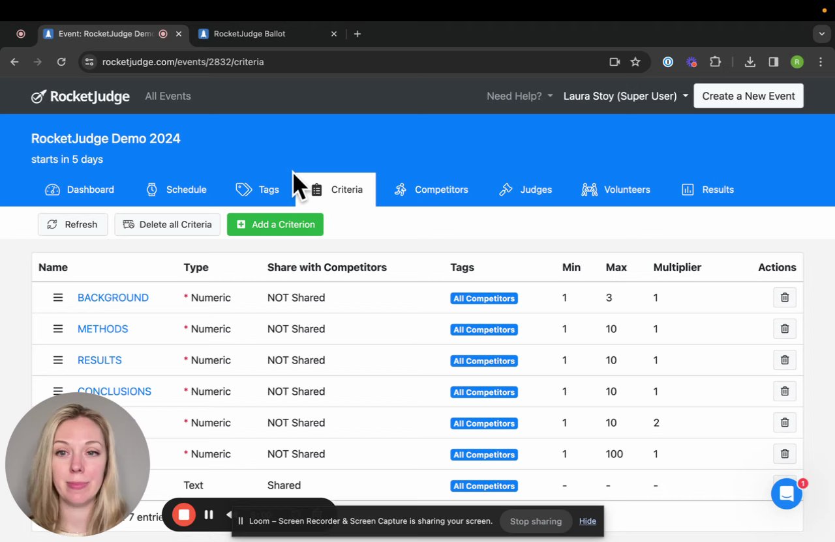The height and width of the screenshot is (542, 835).
Task: Click the trash icon in the METHODS row
Action: [785, 329]
